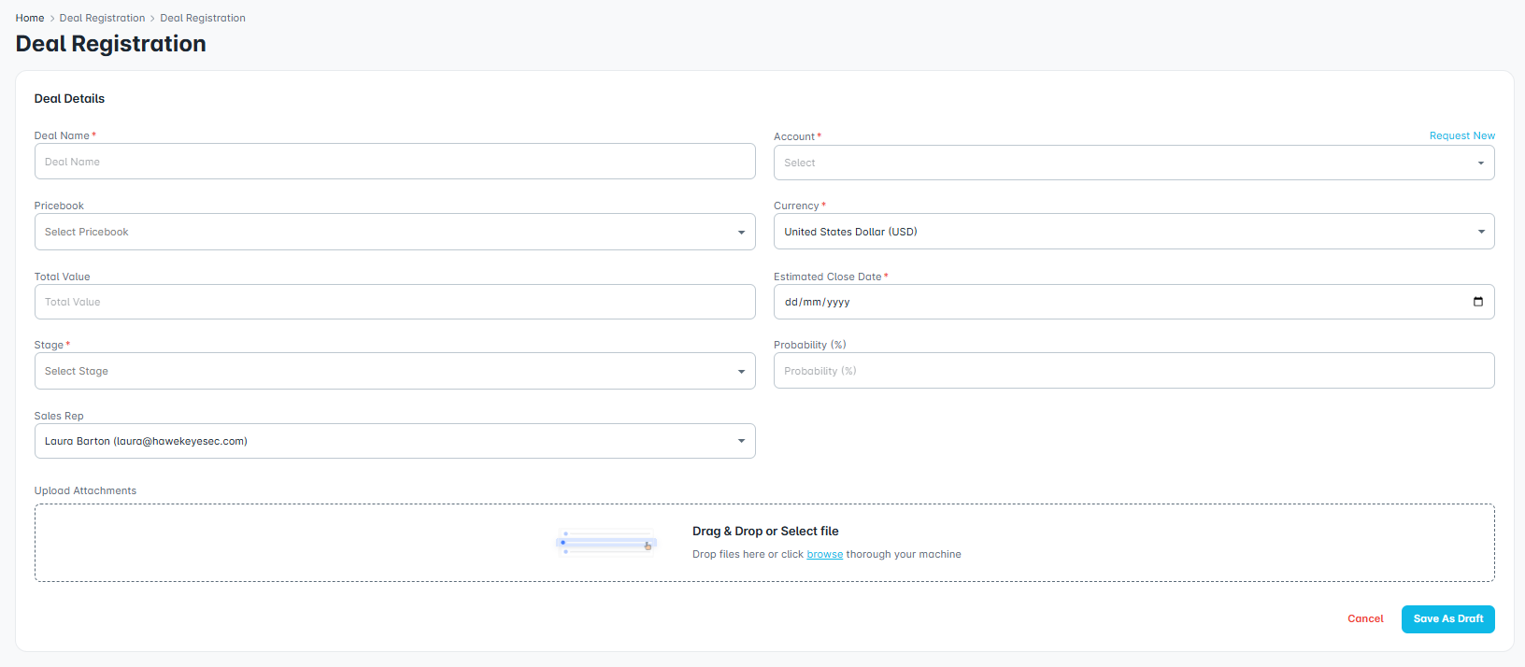Click the red Cancel button
The height and width of the screenshot is (667, 1525).
1364,618
